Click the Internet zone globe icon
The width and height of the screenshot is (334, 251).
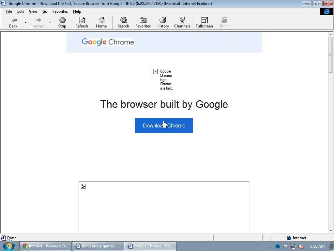click(x=289, y=238)
